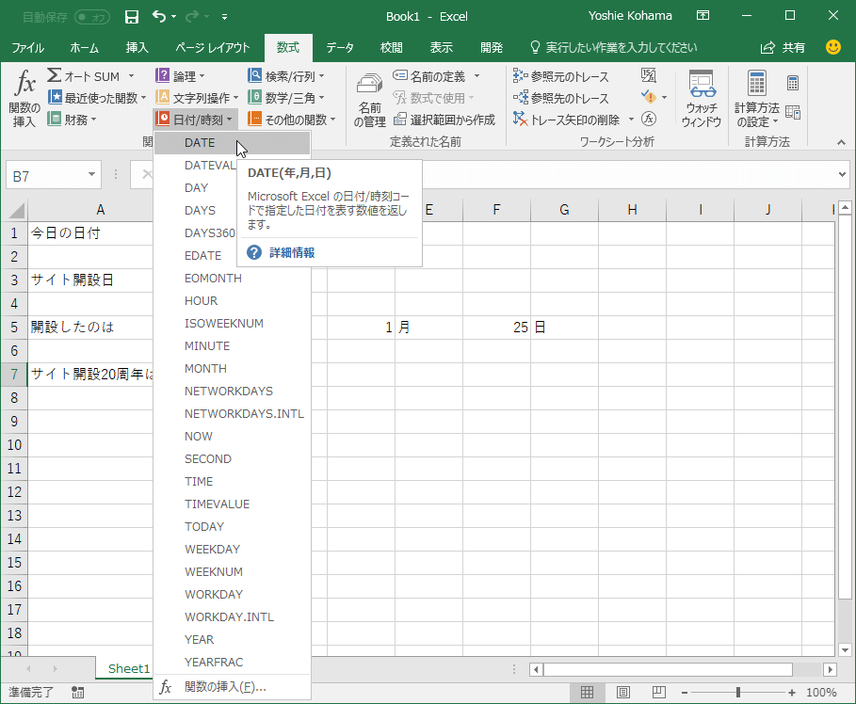Click the detailed info help link
The image size is (856, 704).
click(291, 252)
